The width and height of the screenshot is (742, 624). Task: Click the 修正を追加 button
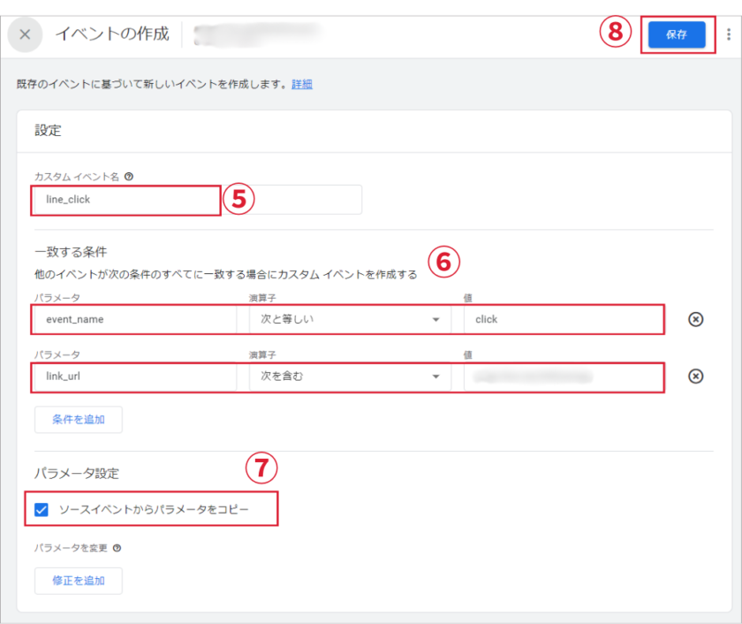(x=79, y=581)
